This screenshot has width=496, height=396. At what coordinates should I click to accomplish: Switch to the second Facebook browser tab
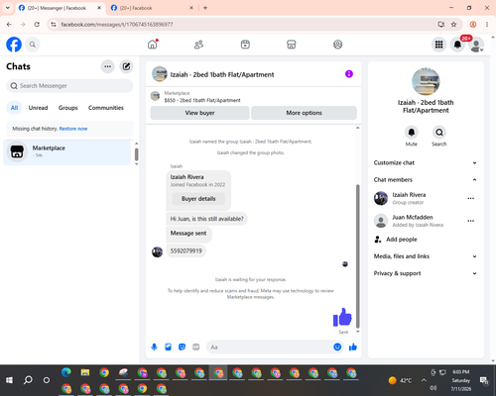[x=151, y=8]
